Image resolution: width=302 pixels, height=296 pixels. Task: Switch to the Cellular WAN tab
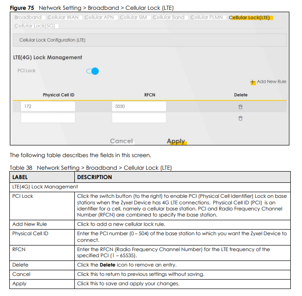pos(63,18)
